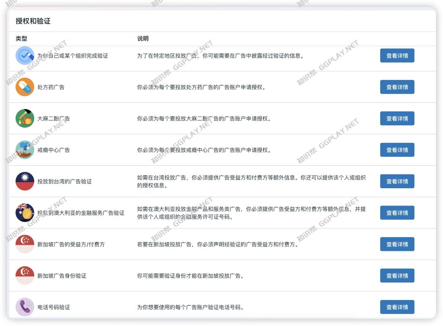Click the addiction treatment center icon
Image resolution: width=443 pixels, height=326 pixels.
(25, 150)
